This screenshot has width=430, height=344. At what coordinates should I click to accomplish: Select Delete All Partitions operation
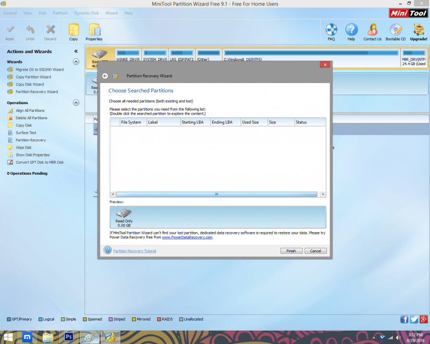[x=32, y=118]
